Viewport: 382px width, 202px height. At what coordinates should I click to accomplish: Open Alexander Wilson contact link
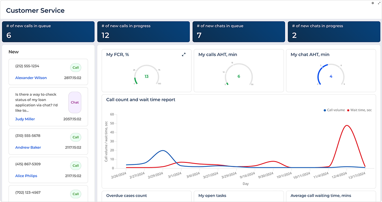tap(31, 78)
